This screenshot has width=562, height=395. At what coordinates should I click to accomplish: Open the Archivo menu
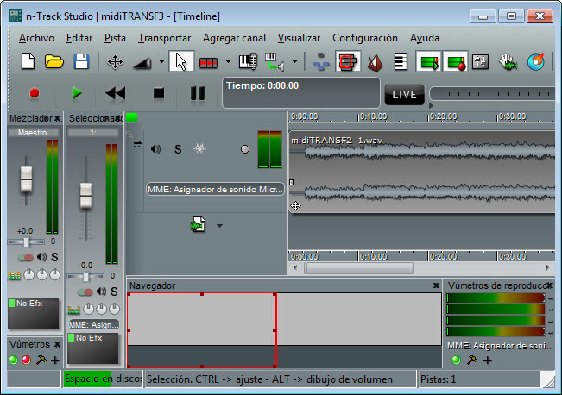coord(36,38)
